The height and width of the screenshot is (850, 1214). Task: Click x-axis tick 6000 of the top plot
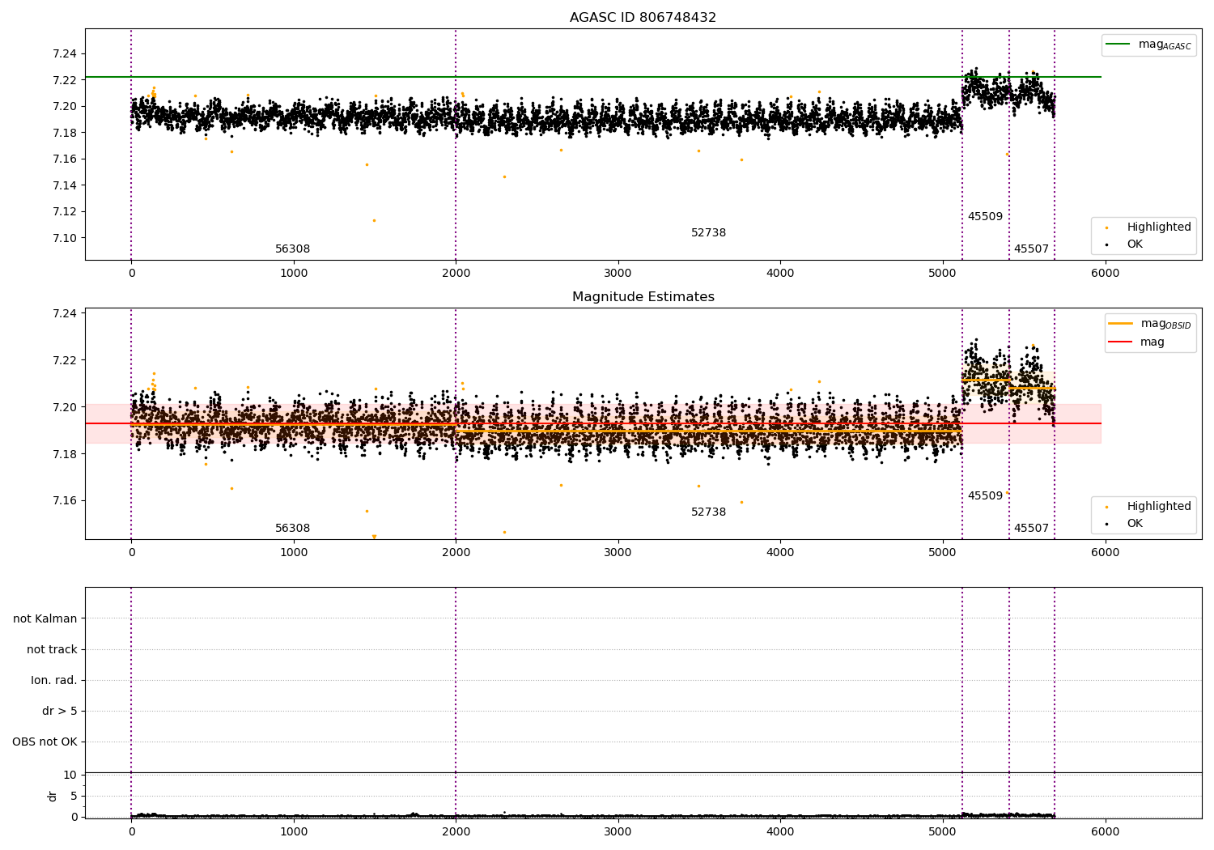1106,274
